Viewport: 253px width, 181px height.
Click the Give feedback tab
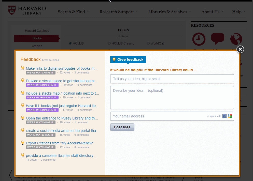pos(128,59)
